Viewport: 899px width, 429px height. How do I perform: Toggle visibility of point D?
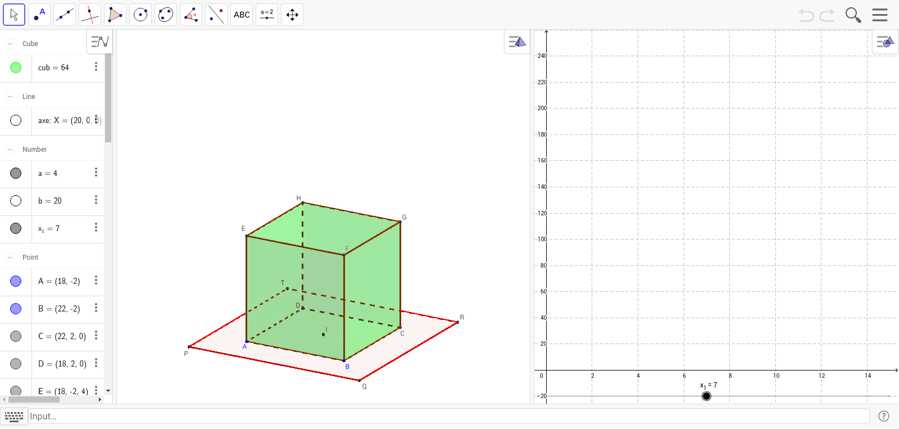coord(16,364)
